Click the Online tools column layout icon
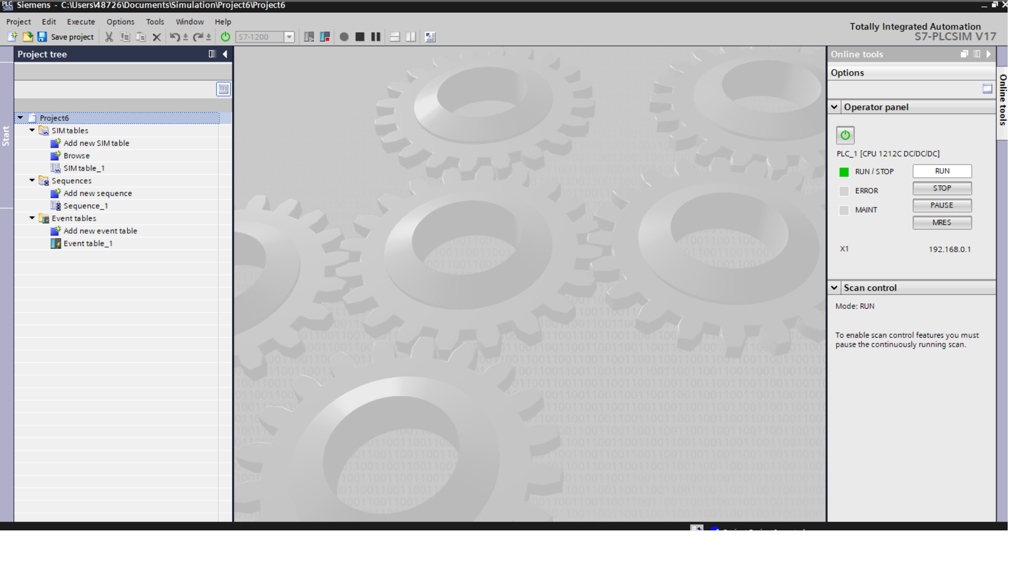This screenshot has width=1014, height=570. (977, 54)
